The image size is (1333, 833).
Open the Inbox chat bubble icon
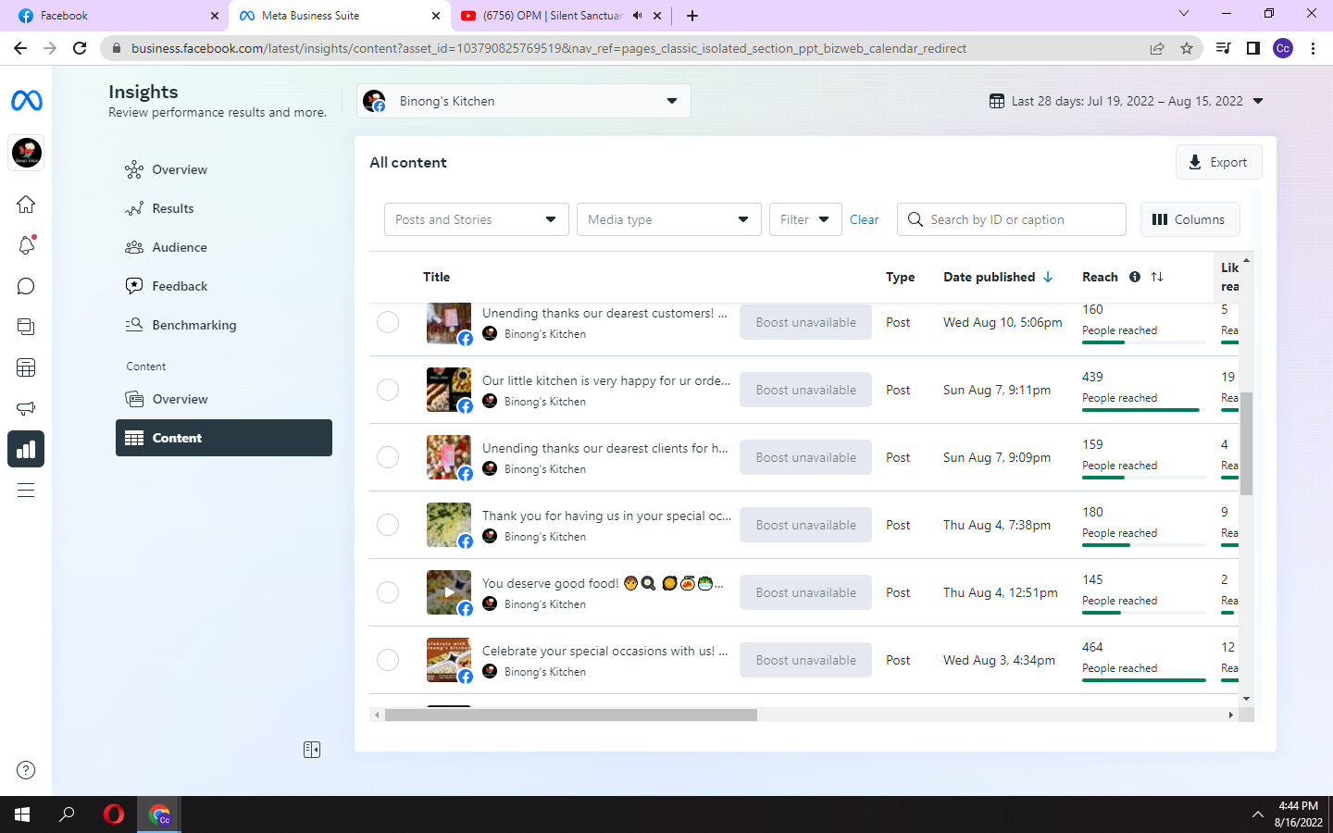26,286
